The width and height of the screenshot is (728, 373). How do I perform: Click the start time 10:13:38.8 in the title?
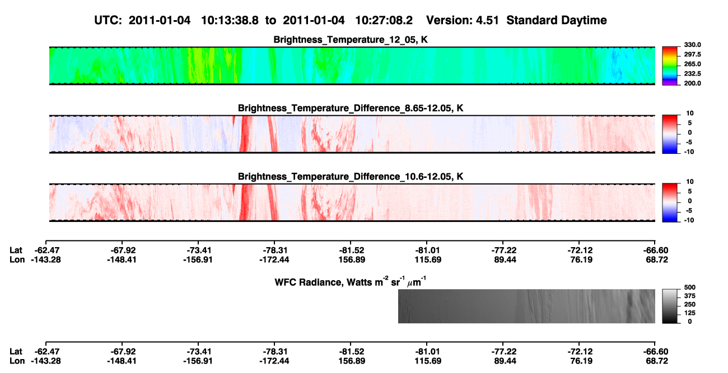(231, 20)
